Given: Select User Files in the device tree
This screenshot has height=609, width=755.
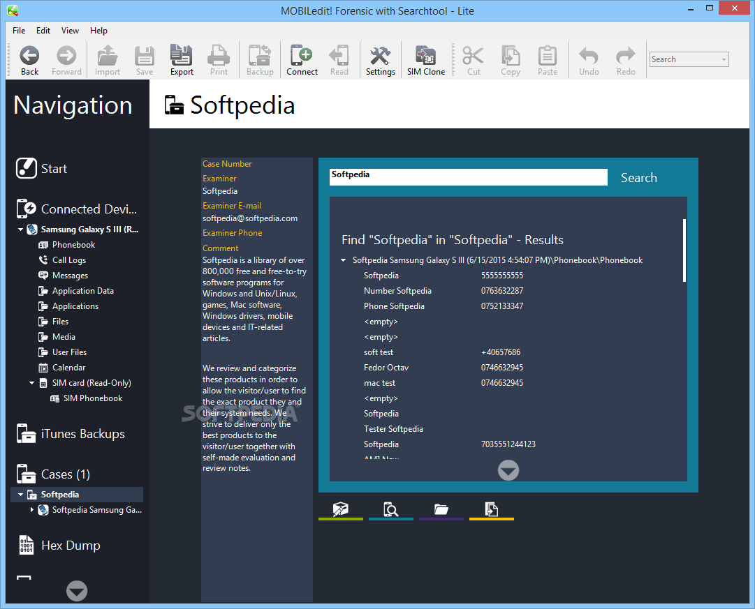Looking at the screenshot, I should [69, 352].
